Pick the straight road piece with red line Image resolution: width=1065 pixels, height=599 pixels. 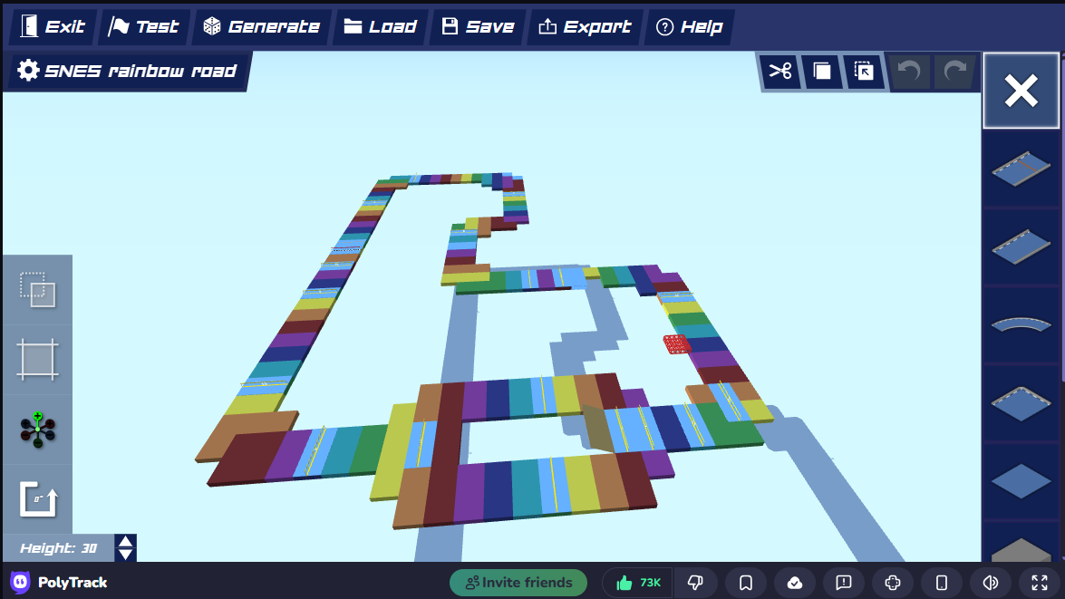1021,168
